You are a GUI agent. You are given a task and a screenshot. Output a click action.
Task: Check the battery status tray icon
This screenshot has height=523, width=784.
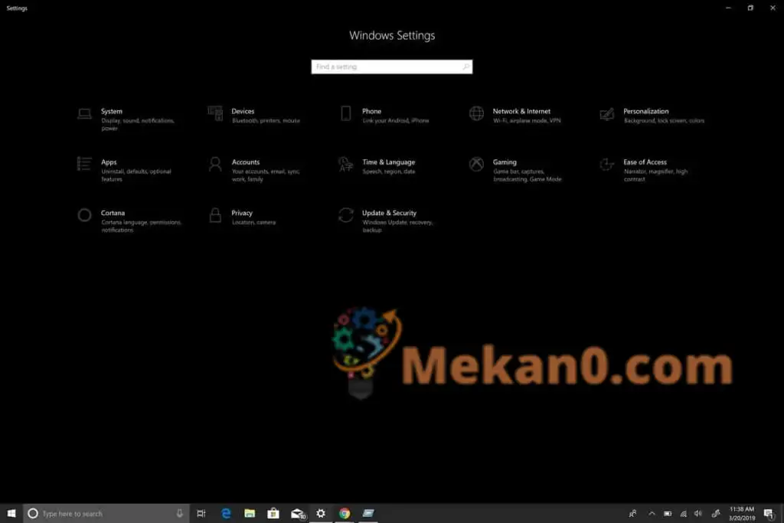(668, 514)
